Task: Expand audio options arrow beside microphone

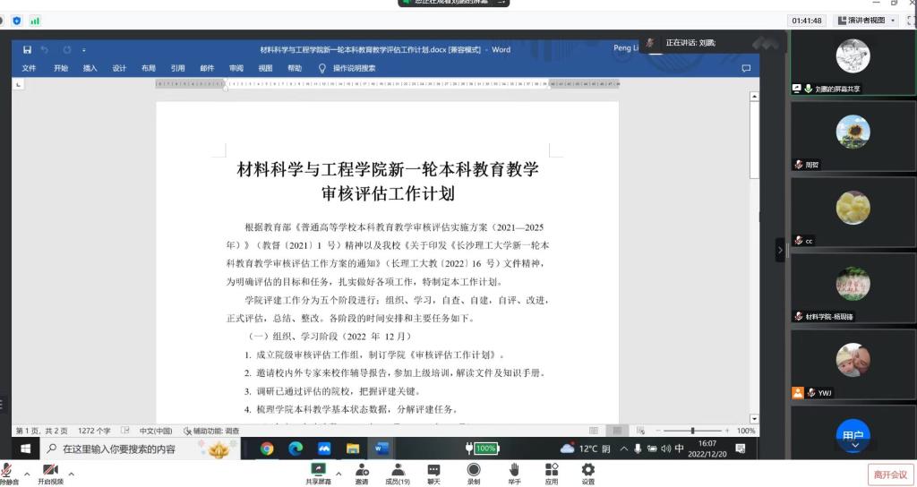Action: (x=27, y=474)
